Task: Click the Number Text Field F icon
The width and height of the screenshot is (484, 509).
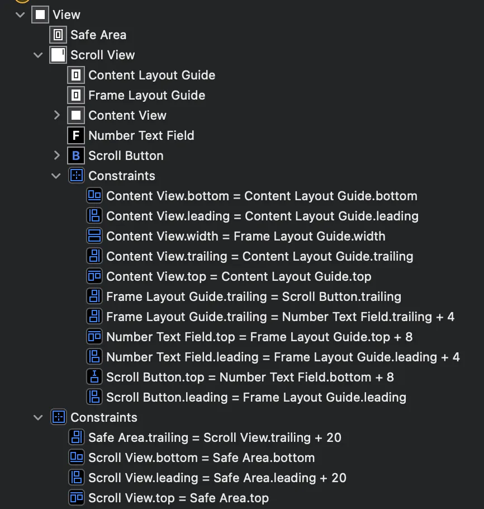Action: [x=76, y=135]
